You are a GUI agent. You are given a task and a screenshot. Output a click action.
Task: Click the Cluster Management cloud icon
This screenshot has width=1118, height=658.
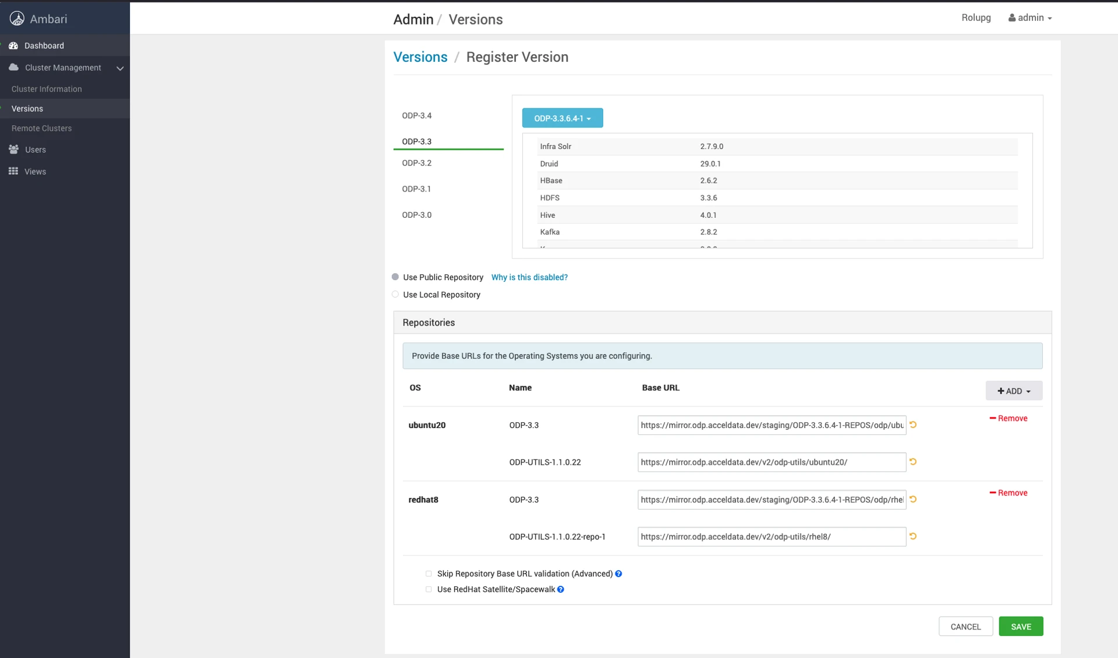[x=13, y=68]
